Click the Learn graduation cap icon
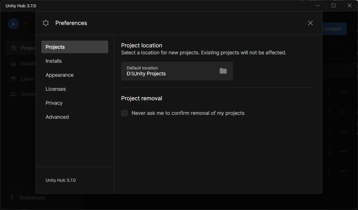The image size is (358, 210). (13, 79)
